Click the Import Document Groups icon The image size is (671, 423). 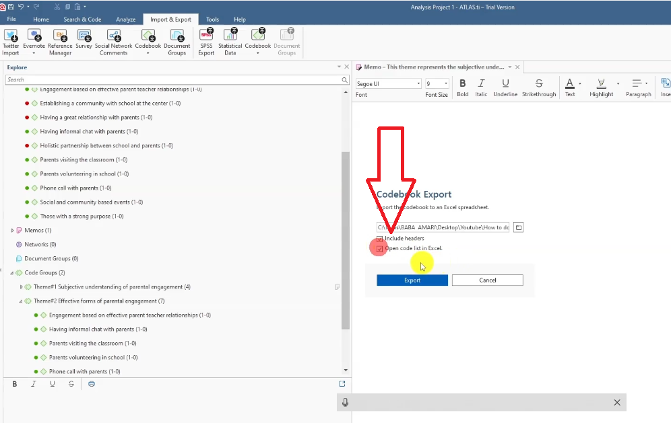coord(177,36)
